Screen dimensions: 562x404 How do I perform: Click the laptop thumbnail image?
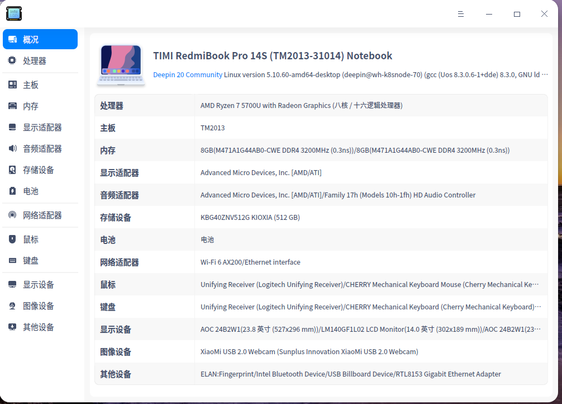point(121,64)
